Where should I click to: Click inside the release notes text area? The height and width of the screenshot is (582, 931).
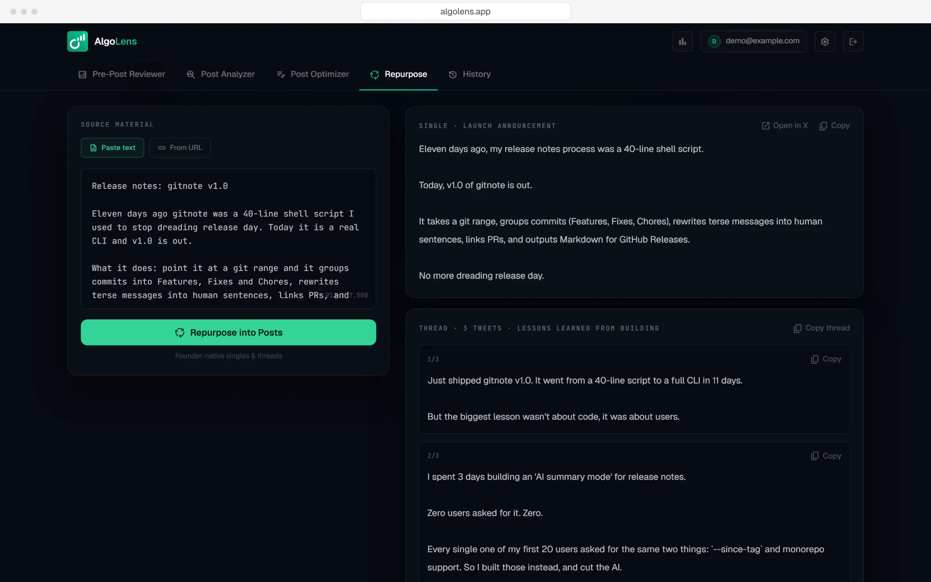228,238
